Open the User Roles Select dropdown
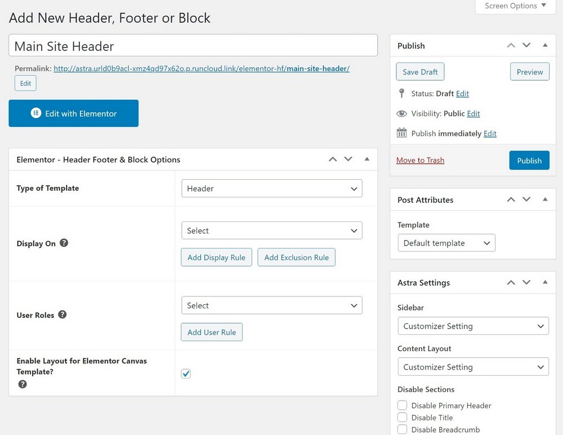 tap(272, 305)
